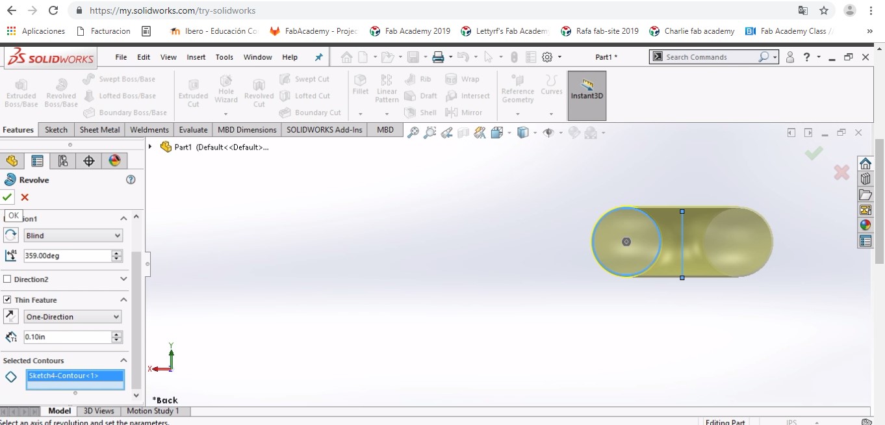Cancel the Revolve with the red X
The width and height of the screenshot is (885, 425).
tap(25, 197)
